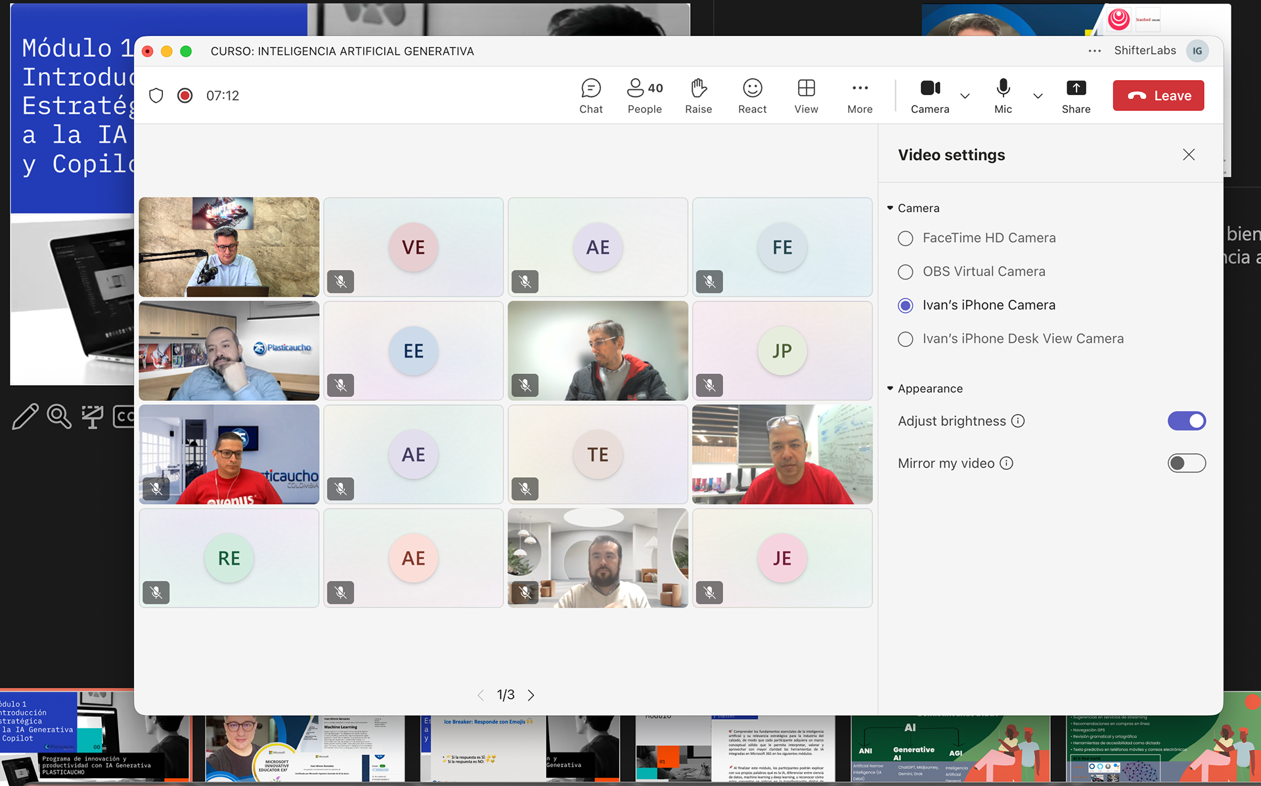Click the Leave meeting button

click(x=1158, y=96)
